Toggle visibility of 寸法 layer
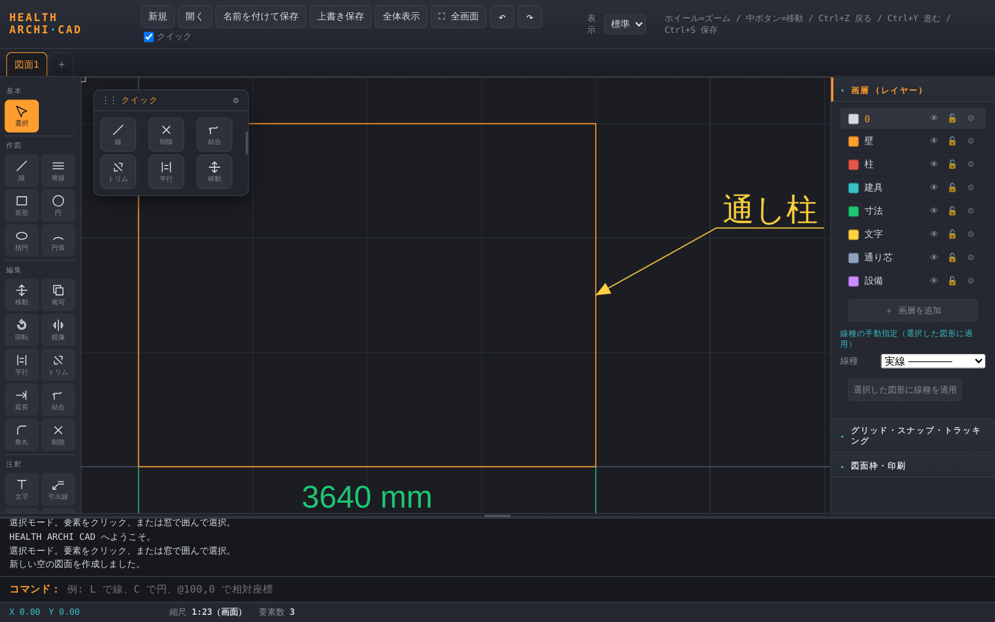 click(x=934, y=211)
